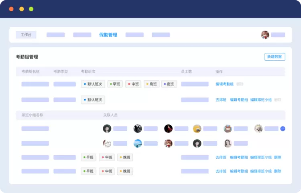Select the 中班 tag in the bottom row
The height and width of the screenshot is (193, 301).
point(107,171)
